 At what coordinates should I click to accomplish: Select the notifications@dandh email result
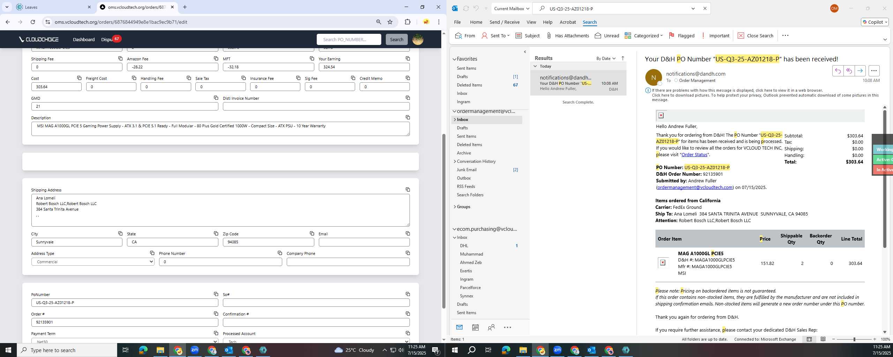(578, 83)
